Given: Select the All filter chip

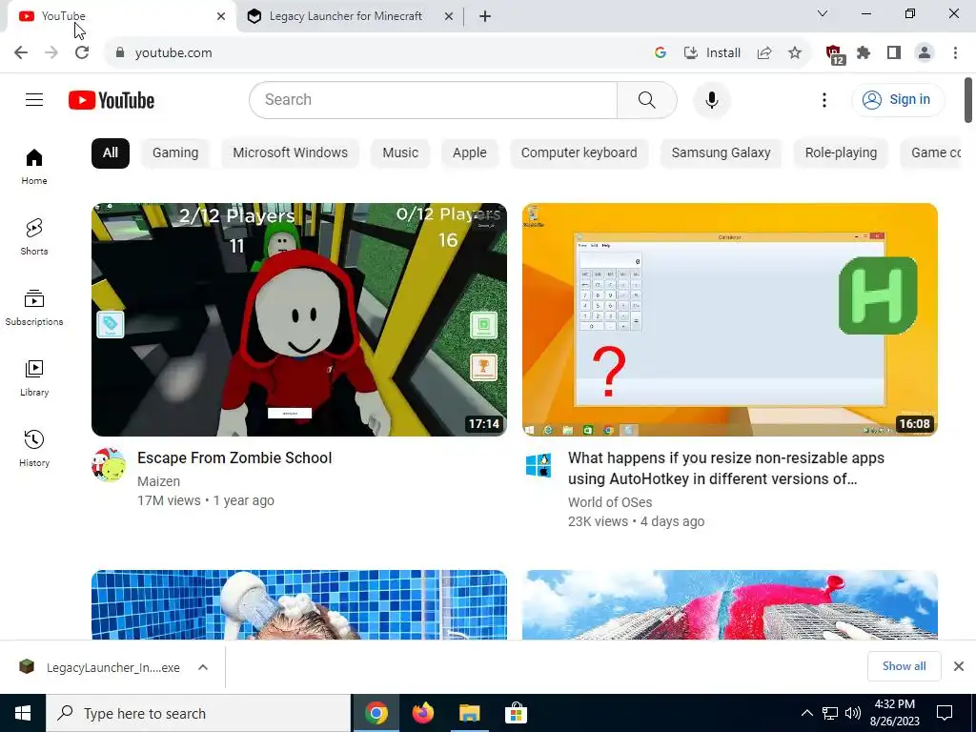Looking at the screenshot, I should point(111,153).
